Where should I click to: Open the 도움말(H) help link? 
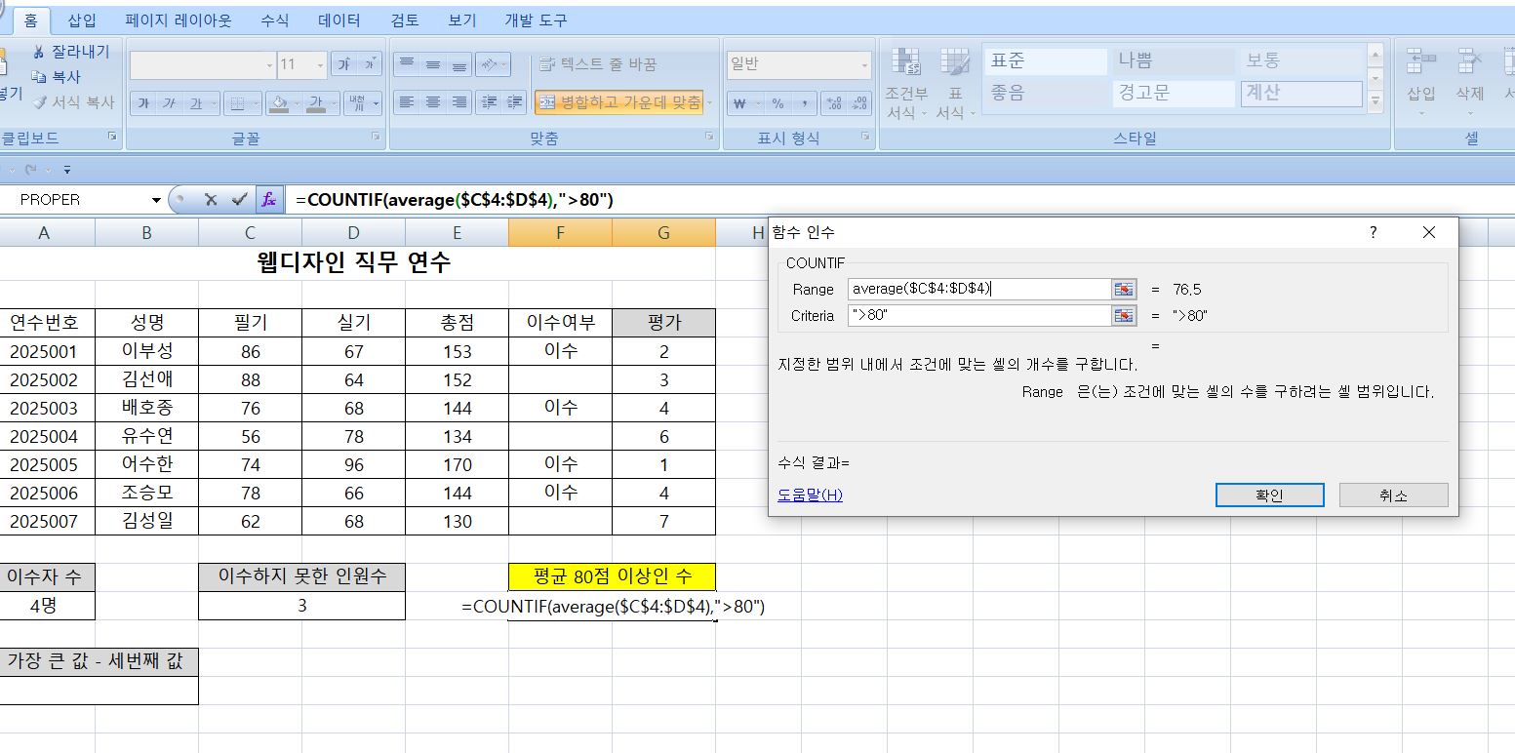810,495
